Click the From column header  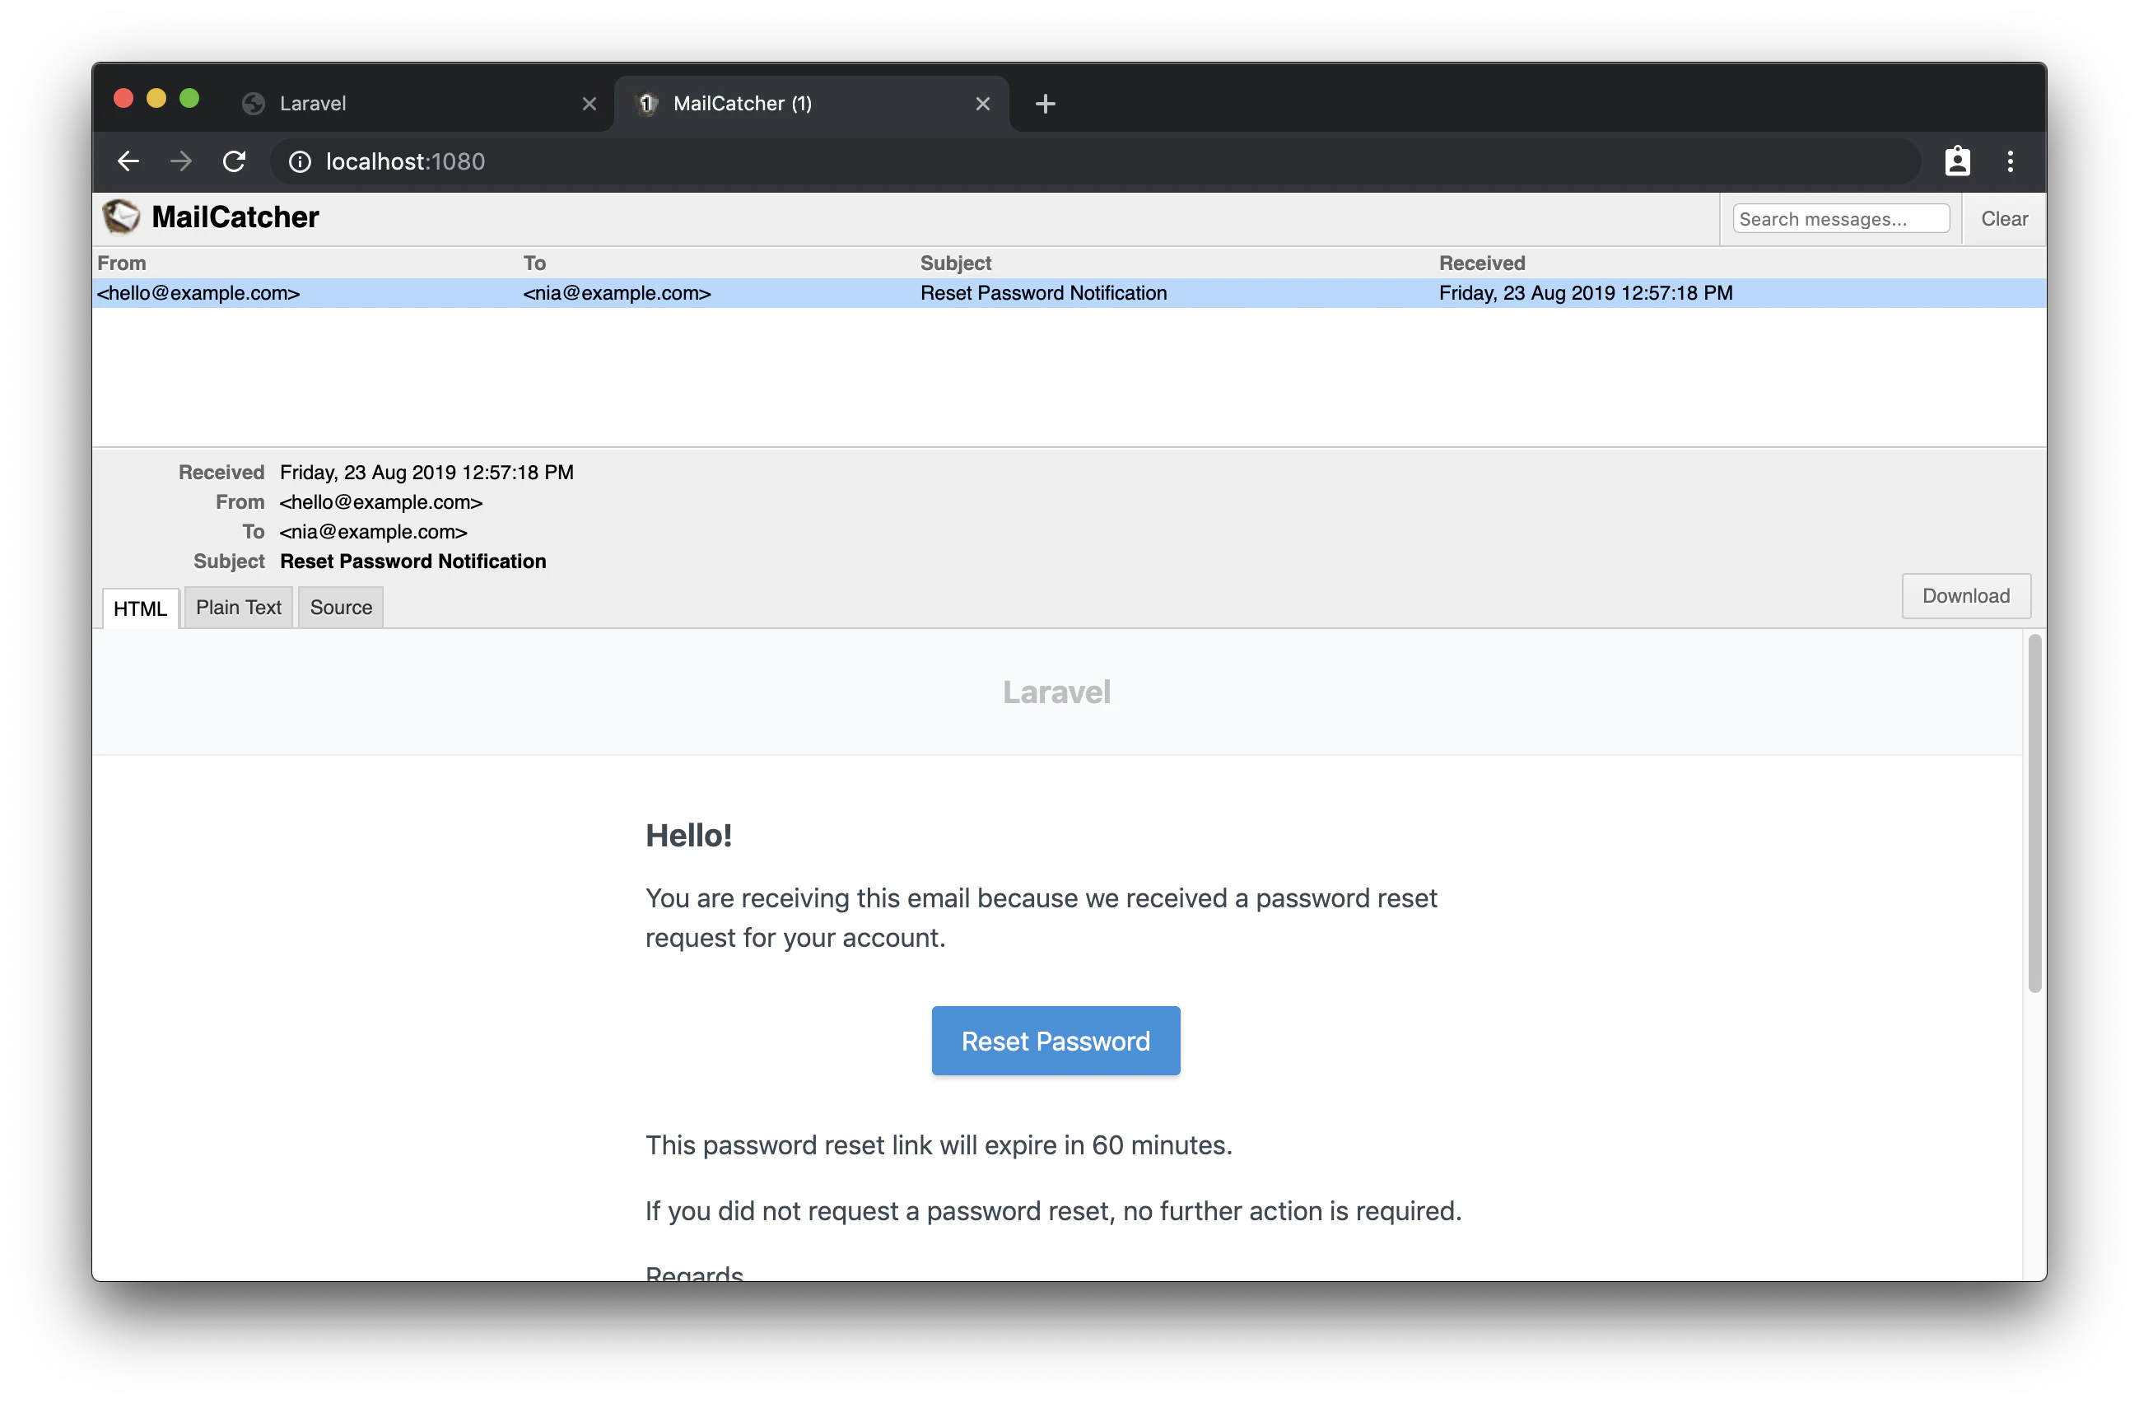[121, 263]
